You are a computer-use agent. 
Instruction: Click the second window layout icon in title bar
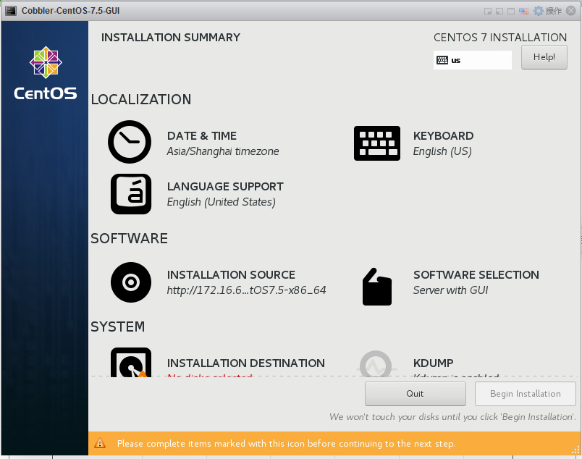(499, 11)
